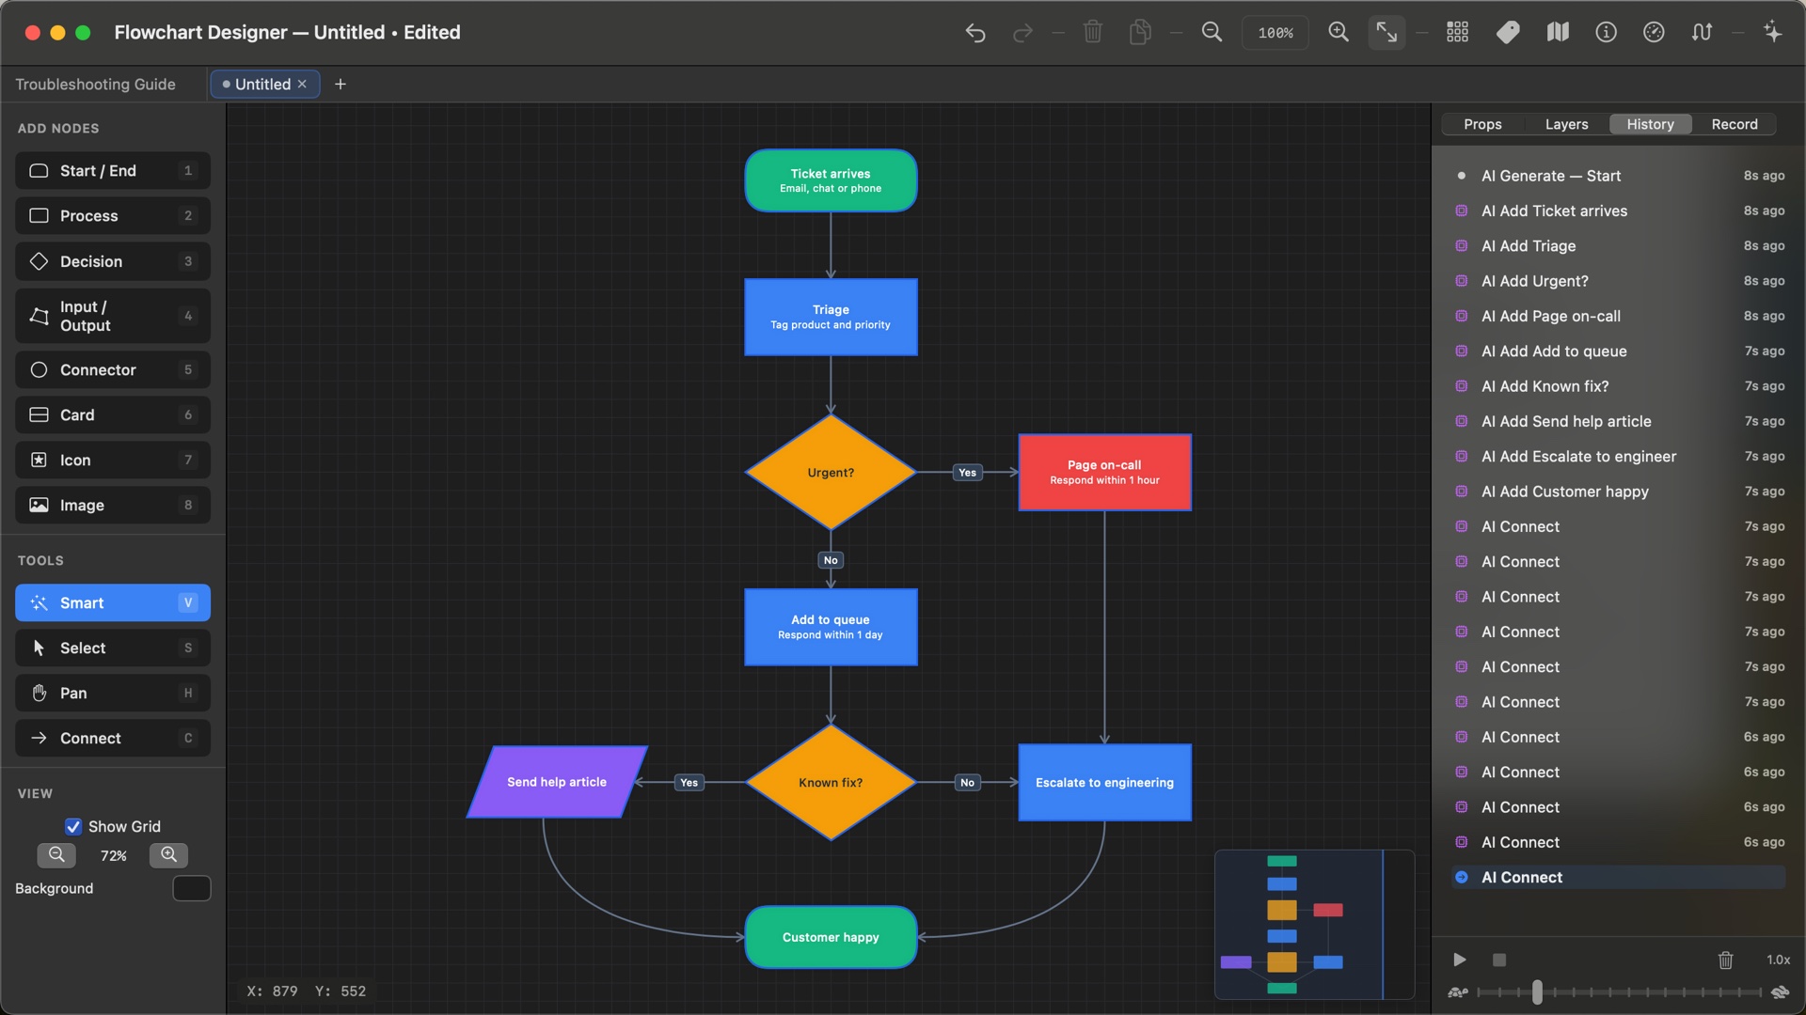
Task: Select the Urgent? decision node
Action: [x=831, y=473]
